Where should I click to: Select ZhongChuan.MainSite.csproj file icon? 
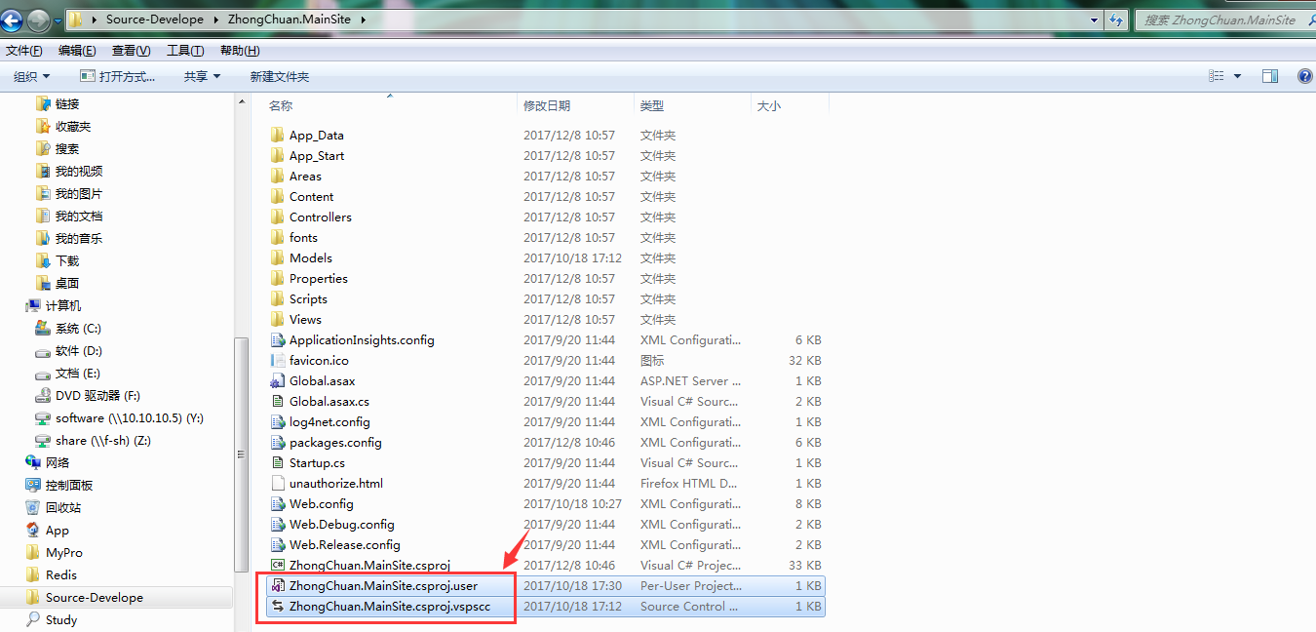[x=278, y=566]
